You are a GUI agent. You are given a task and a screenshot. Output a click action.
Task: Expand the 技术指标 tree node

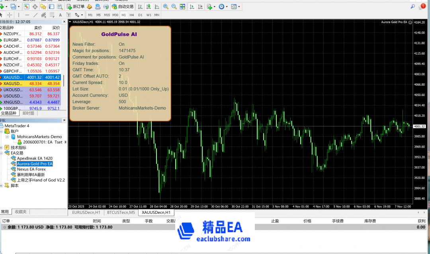click(2, 147)
